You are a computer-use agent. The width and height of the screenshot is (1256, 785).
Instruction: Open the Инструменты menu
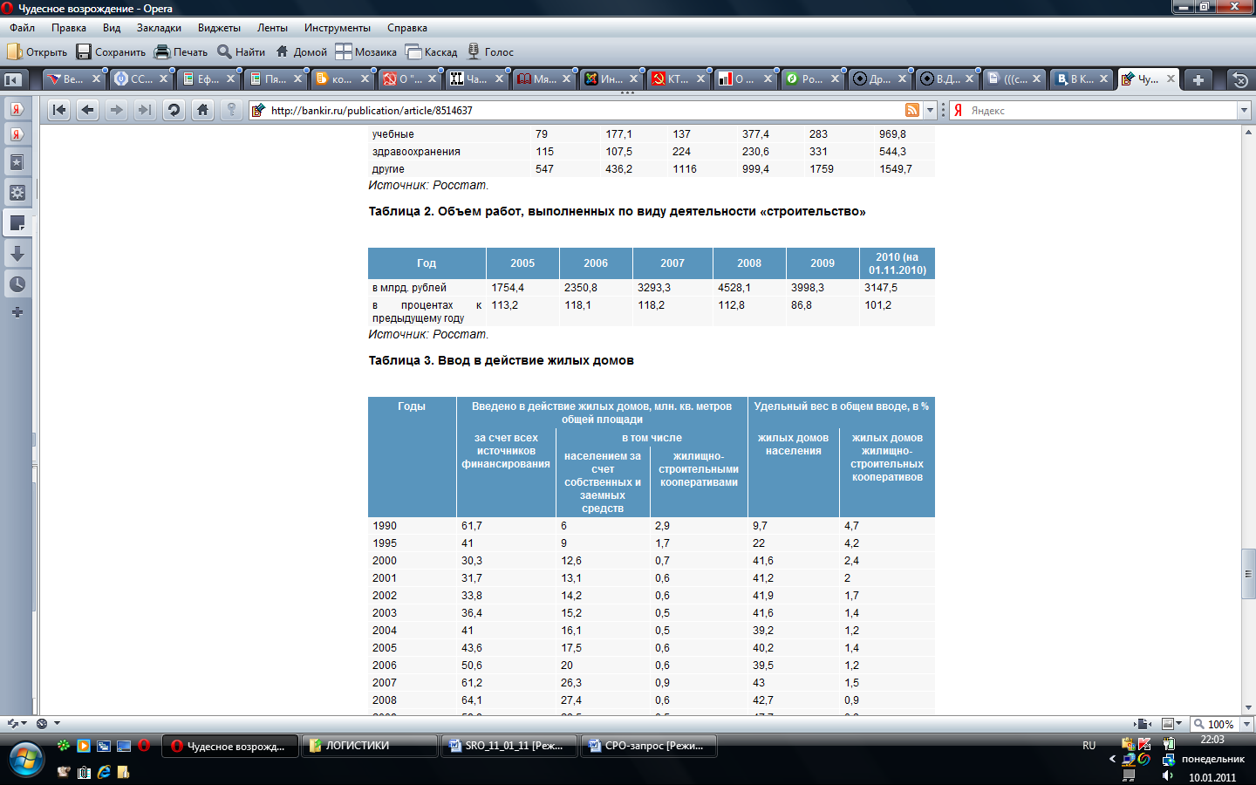pos(338,28)
